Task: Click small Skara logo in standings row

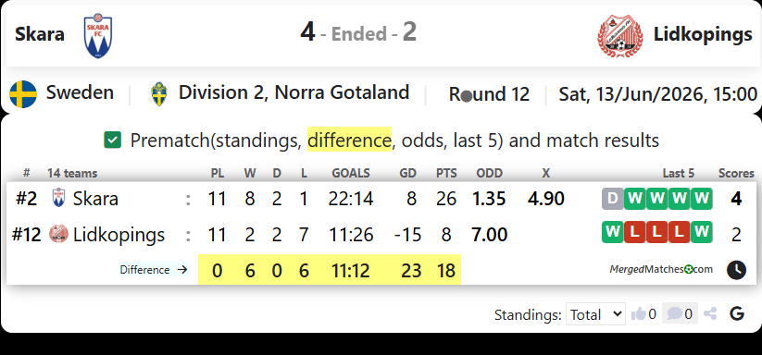Action: click(x=58, y=198)
